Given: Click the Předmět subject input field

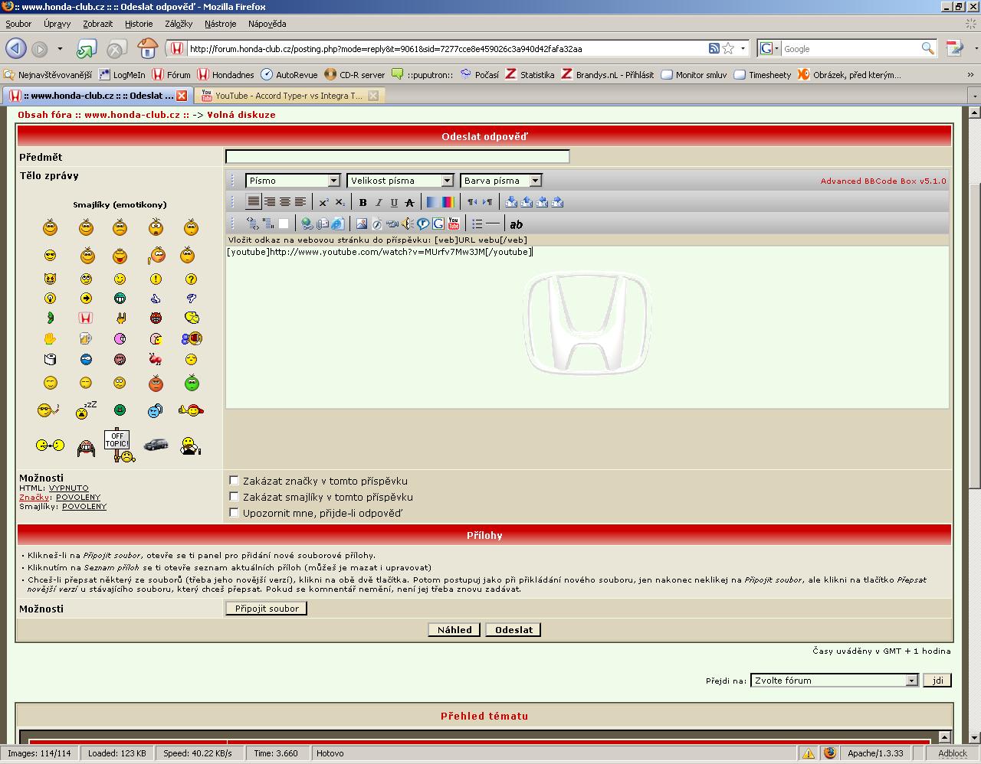Looking at the screenshot, I should pyautogui.click(x=397, y=157).
